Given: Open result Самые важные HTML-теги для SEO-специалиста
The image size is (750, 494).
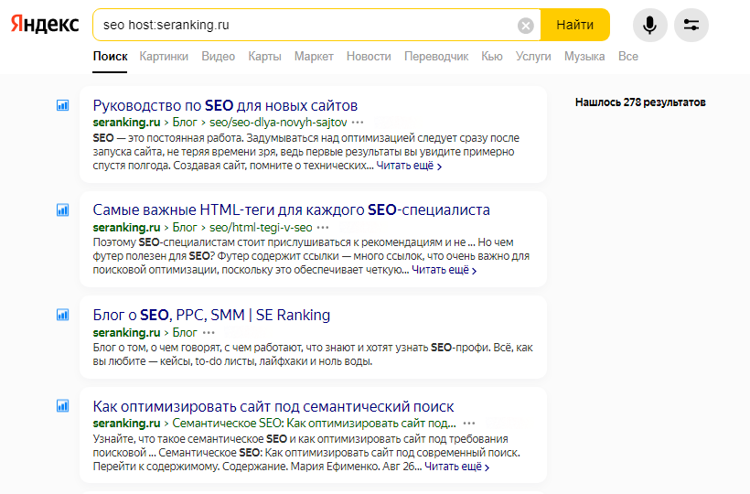Looking at the screenshot, I should click(x=291, y=209).
